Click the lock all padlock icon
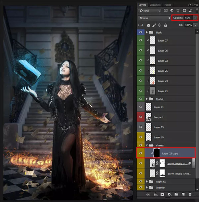The width and height of the screenshot is (199, 202). click(166, 25)
